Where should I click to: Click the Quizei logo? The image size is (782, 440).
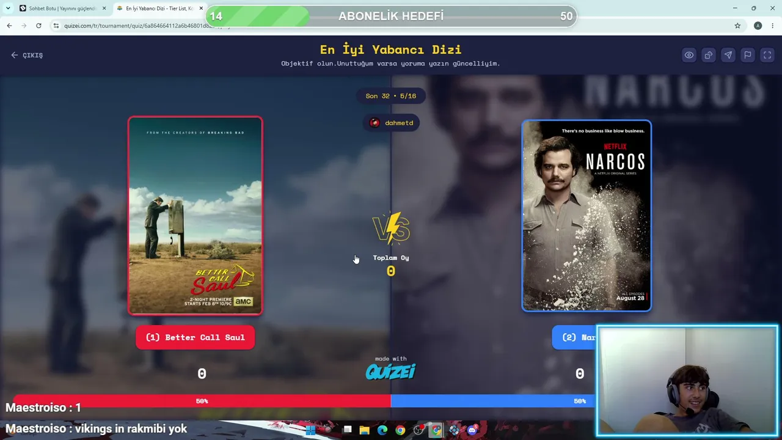(x=391, y=371)
